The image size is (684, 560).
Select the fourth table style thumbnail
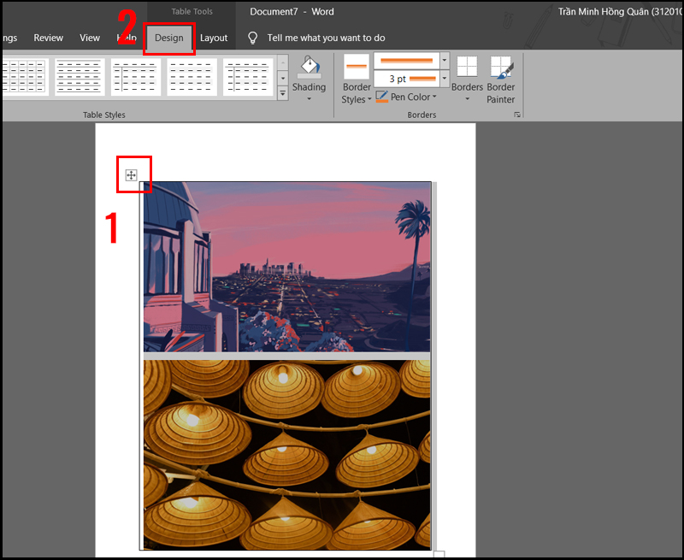pyautogui.click(x=192, y=77)
